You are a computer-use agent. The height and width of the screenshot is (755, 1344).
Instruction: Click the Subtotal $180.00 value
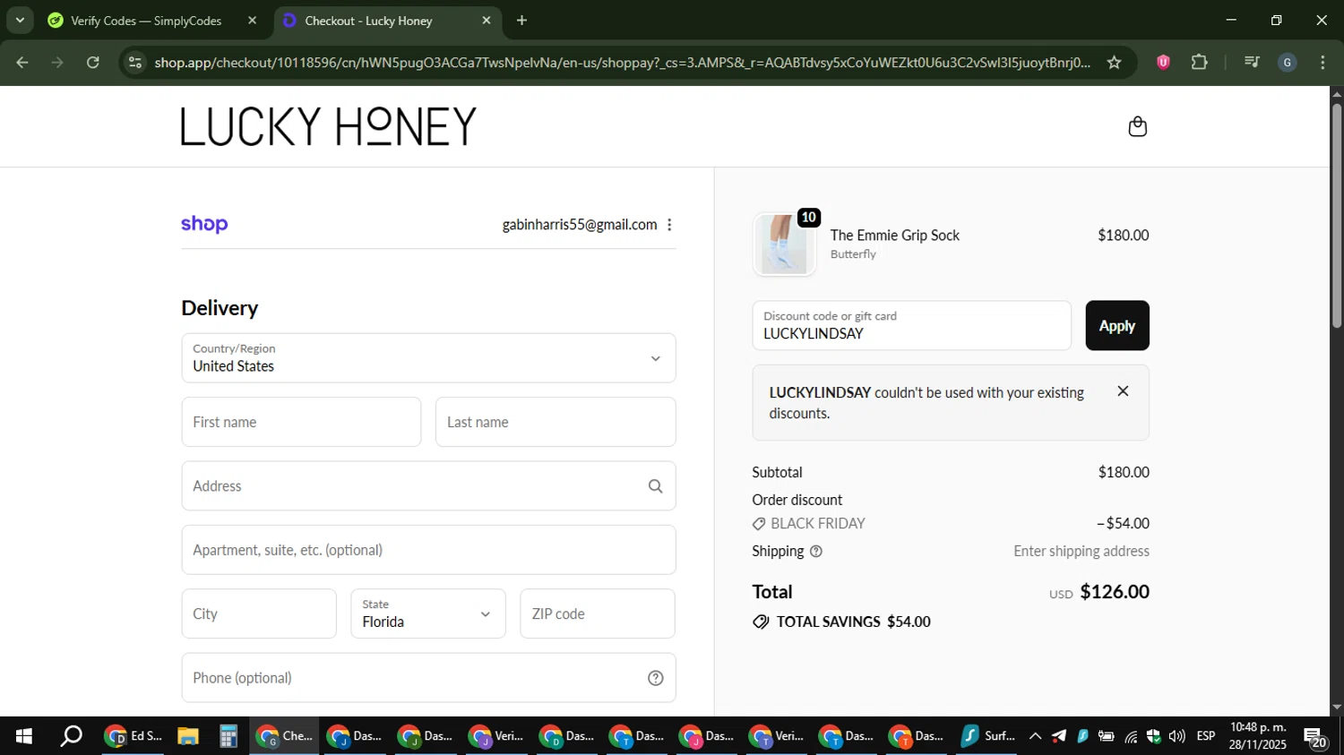coord(1124,473)
